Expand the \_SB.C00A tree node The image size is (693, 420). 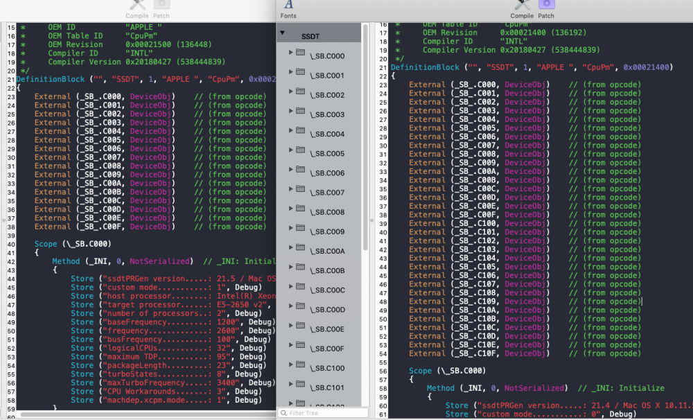291,247
